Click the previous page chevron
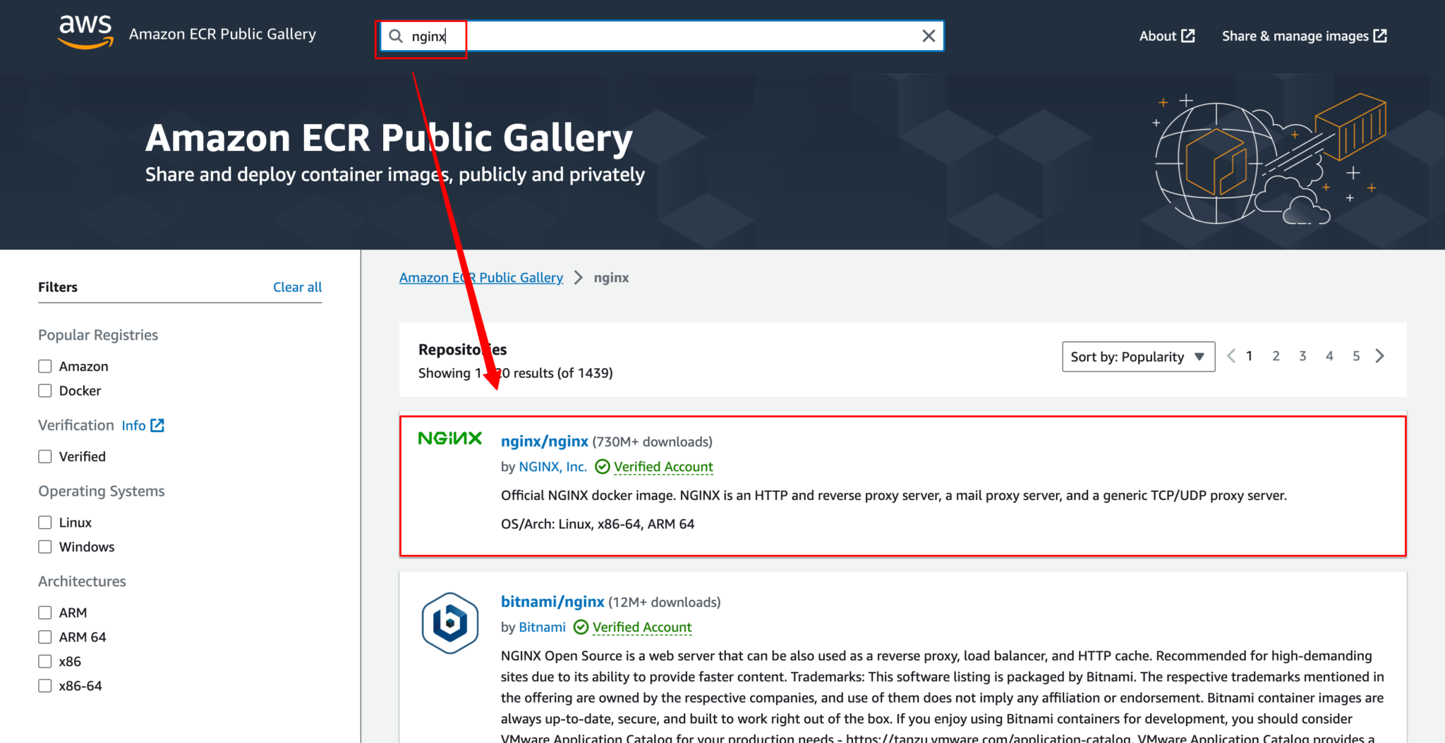Viewport: 1445px width, 743px height. click(x=1231, y=356)
